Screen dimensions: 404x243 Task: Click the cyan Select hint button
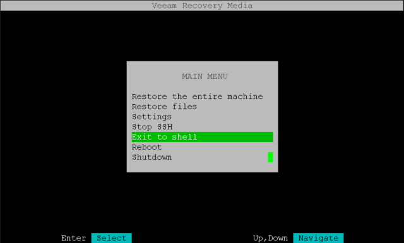click(x=112, y=238)
